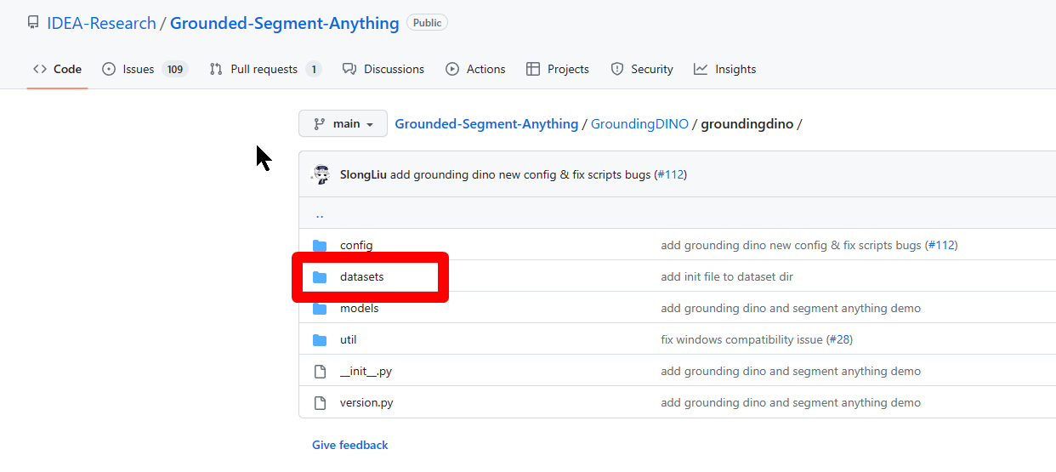Open commit 'add init file to dataset dir'
Image resolution: width=1056 pixels, height=472 pixels.
[x=727, y=276]
